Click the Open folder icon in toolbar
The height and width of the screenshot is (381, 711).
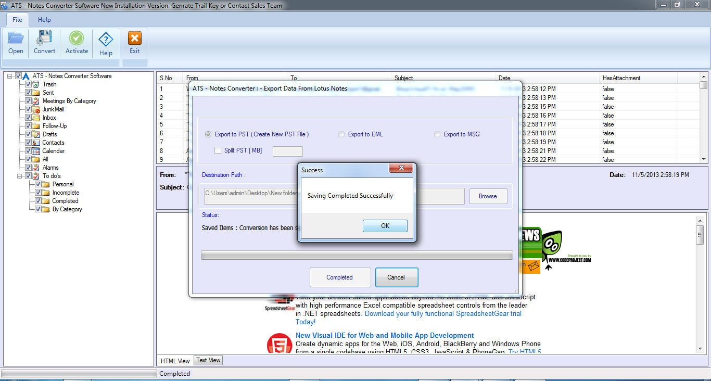[x=16, y=38]
